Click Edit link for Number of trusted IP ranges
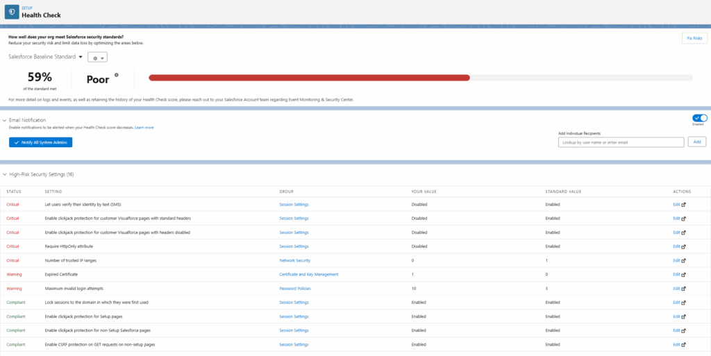This screenshot has width=711, height=356. click(676, 260)
